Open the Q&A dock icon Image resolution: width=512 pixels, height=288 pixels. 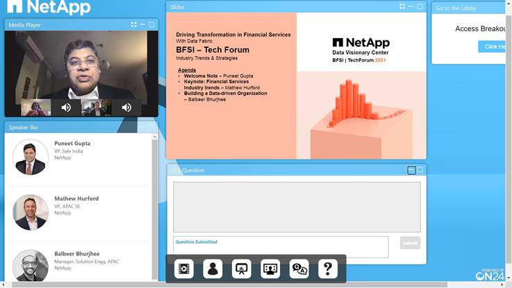point(299,269)
